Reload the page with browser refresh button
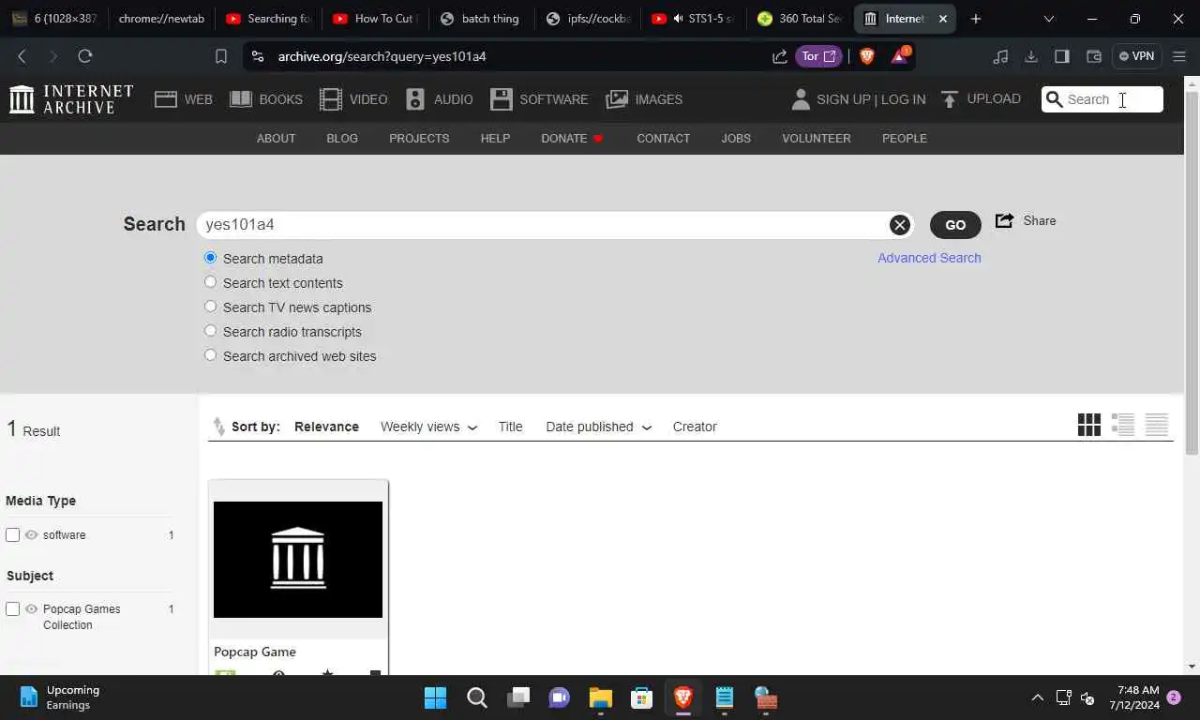 coord(85,56)
